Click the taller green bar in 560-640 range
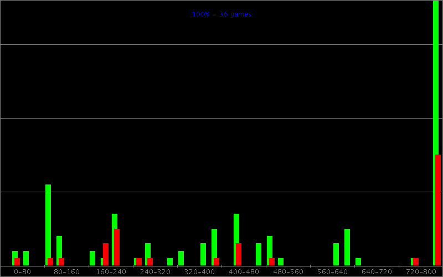The width and height of the screenshot is (443, 277). [347, 247]
